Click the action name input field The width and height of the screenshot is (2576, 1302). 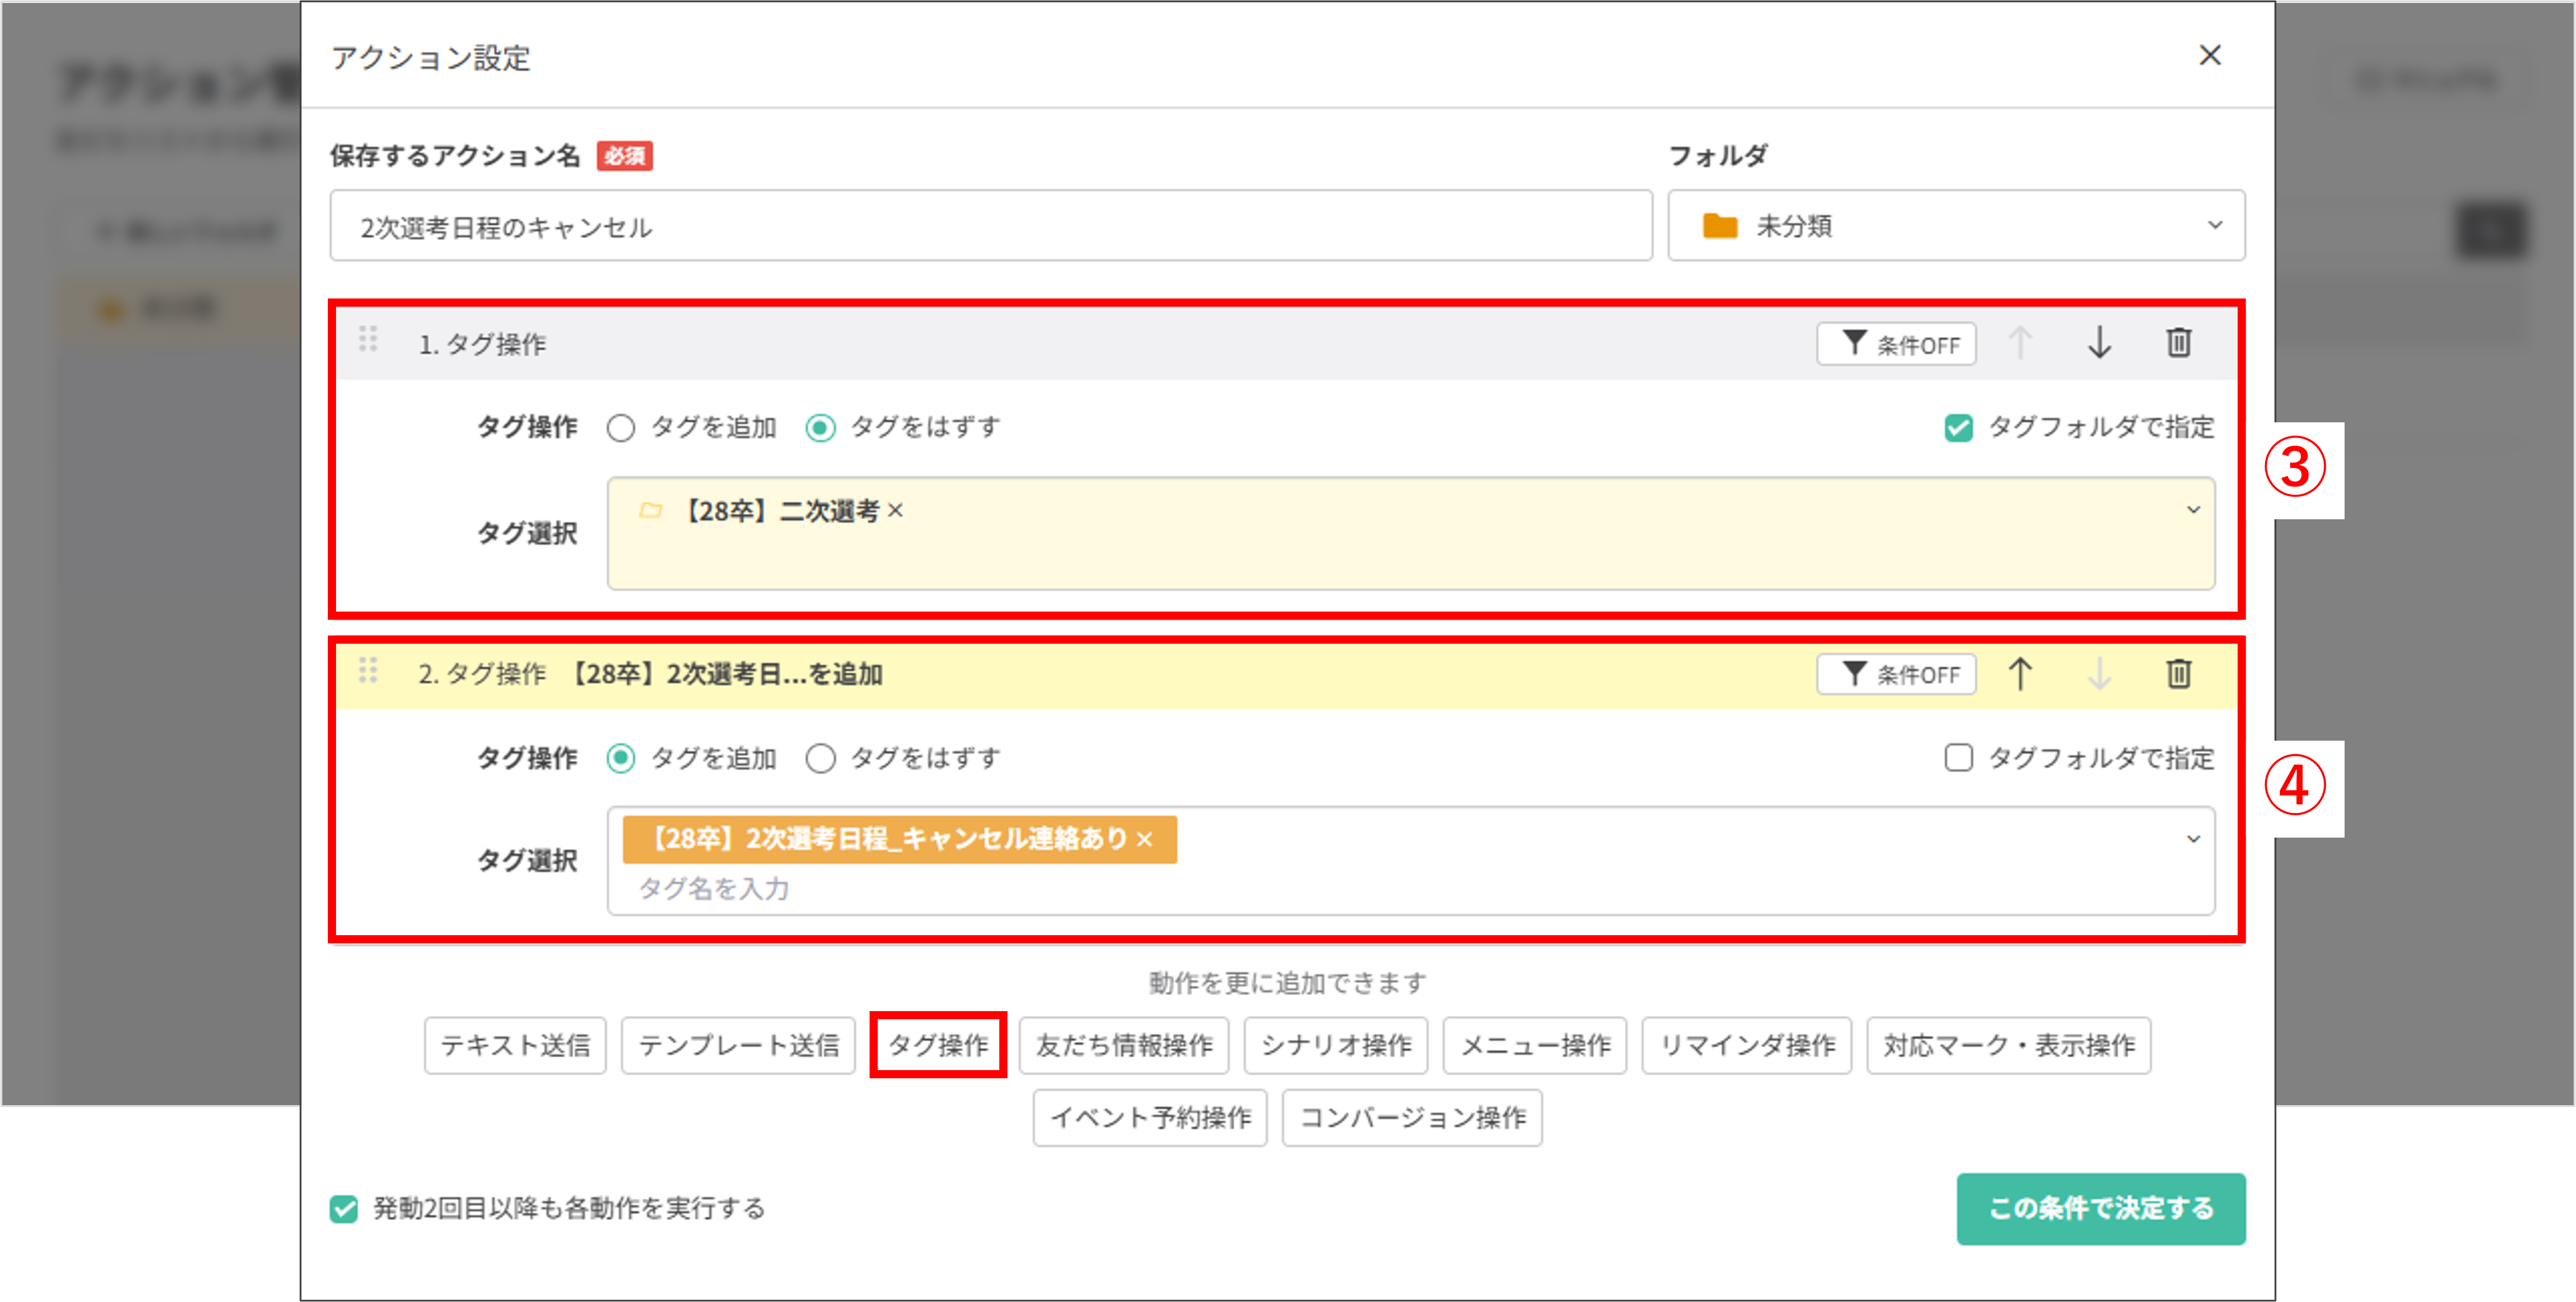(990, 227)
